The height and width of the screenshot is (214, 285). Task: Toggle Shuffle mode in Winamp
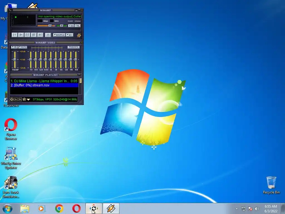click(x=59, y=35)
